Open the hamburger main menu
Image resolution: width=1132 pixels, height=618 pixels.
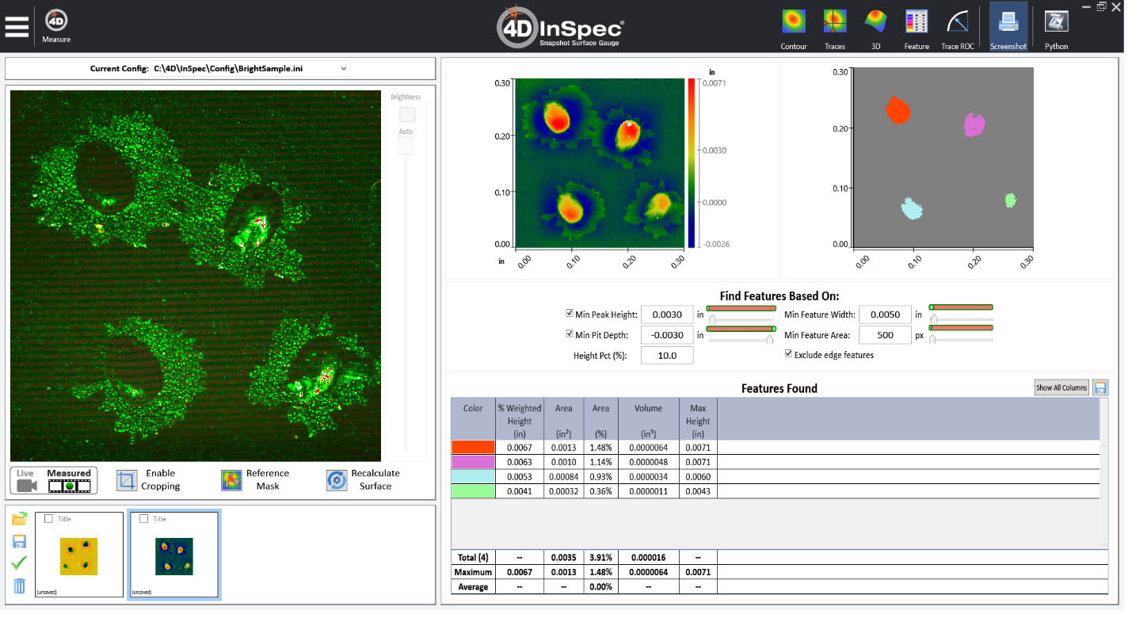click(x=17, y=26)
